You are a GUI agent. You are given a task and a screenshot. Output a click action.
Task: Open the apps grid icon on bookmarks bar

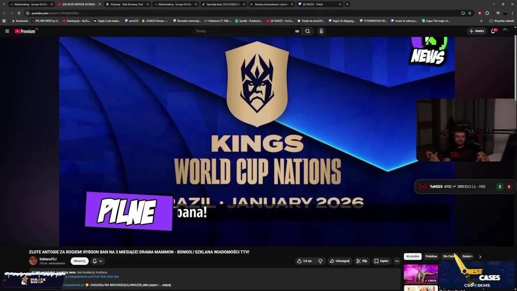4,21
